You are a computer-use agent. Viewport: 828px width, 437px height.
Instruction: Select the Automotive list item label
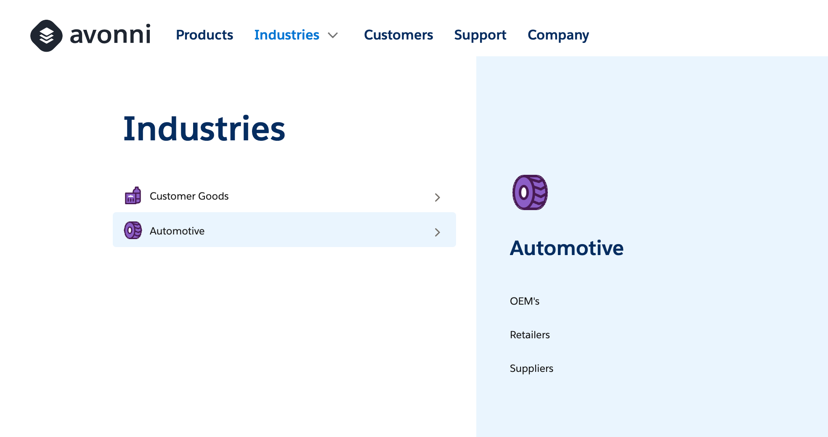(x=177, y=231)
